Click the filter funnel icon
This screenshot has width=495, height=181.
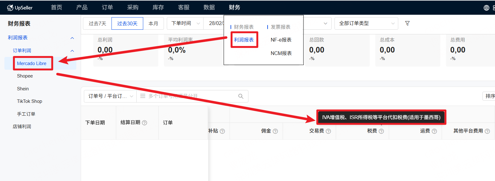coord(407,23)
